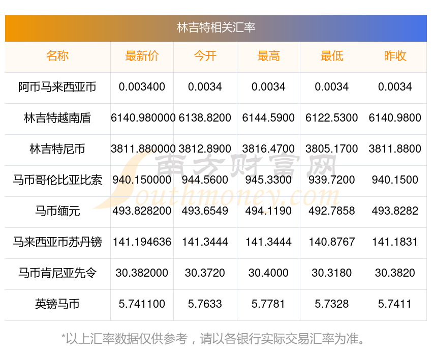Click the value 493.6549
This screenshot has height=355, width=432.
coord(205,211)
